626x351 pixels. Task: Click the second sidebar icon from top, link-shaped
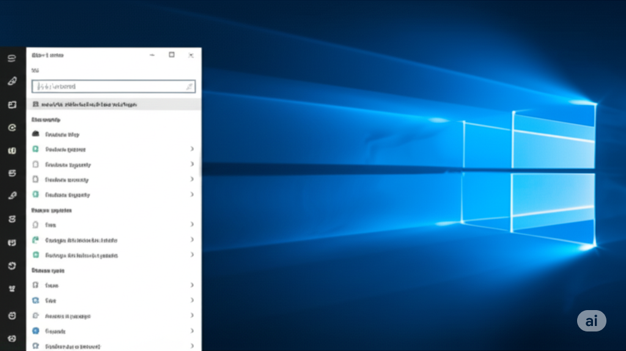click(12, 81)
